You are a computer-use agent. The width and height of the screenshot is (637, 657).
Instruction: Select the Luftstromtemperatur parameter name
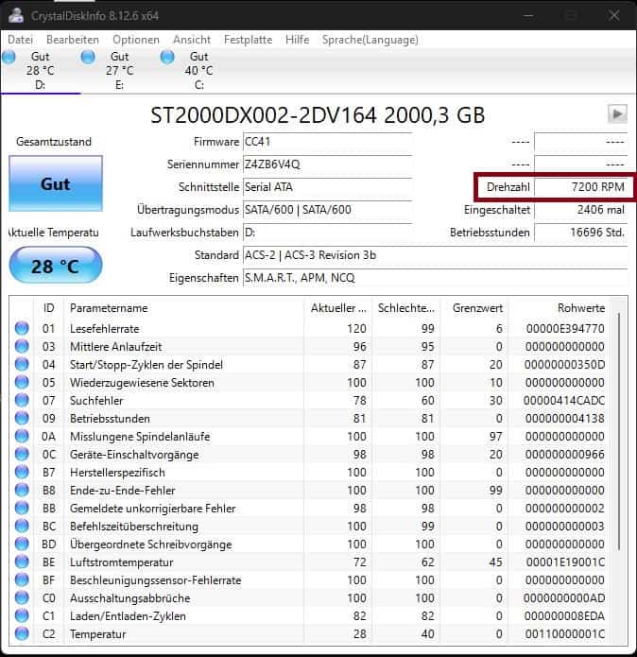tap(122, 562)
